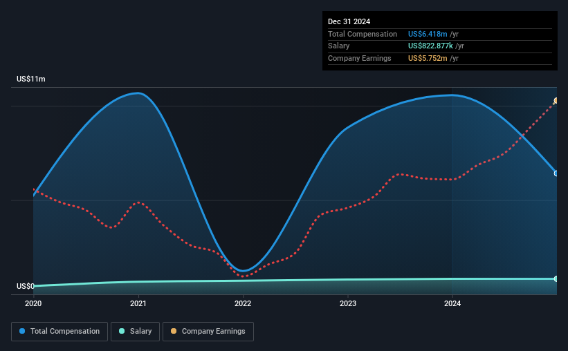Select the 2023 x-axis label
This screenshot has height=351, width=568.
(348, 303)
